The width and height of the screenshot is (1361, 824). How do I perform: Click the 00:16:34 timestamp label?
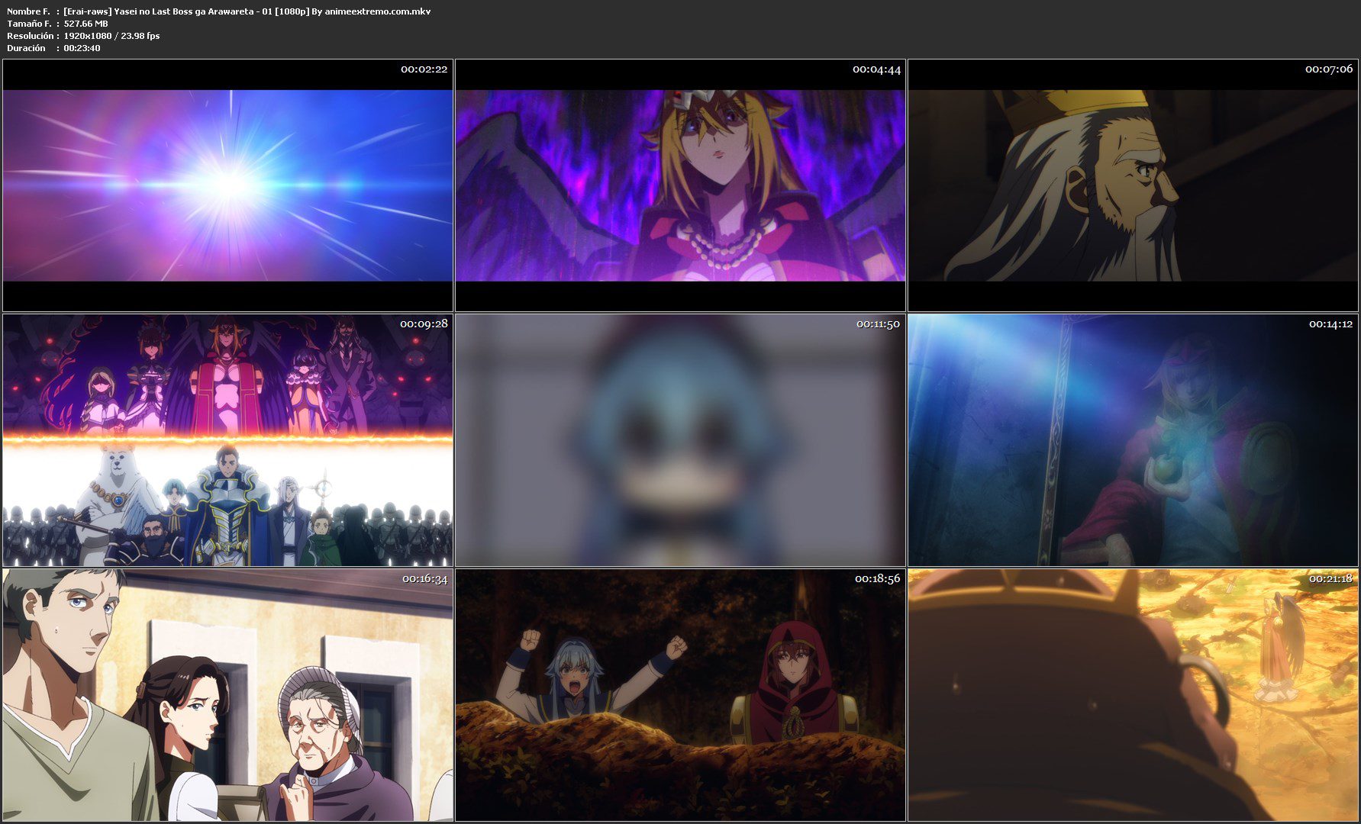[424, 579]
